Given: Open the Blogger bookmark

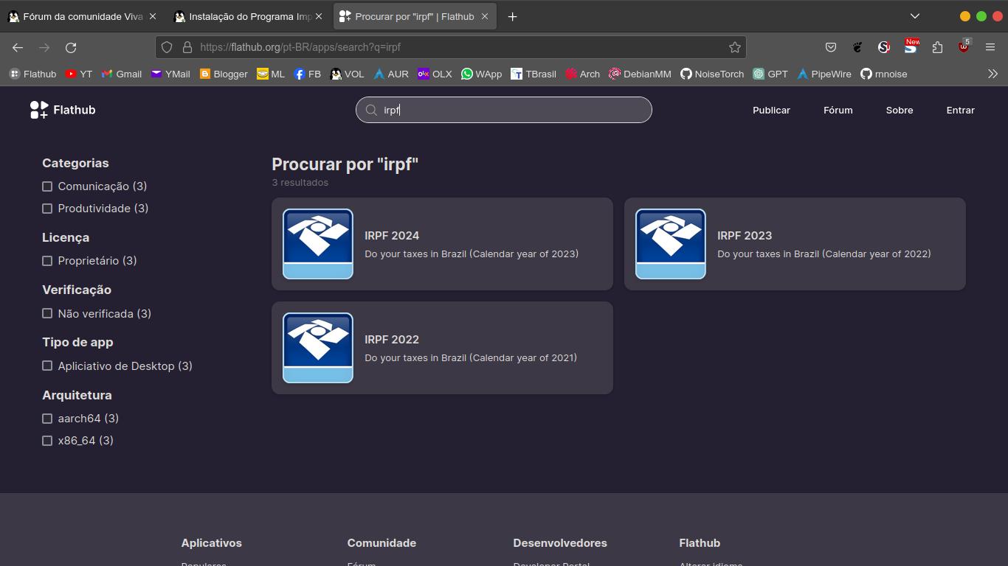Looking at the screenshot, I should [x=224, y=74].
